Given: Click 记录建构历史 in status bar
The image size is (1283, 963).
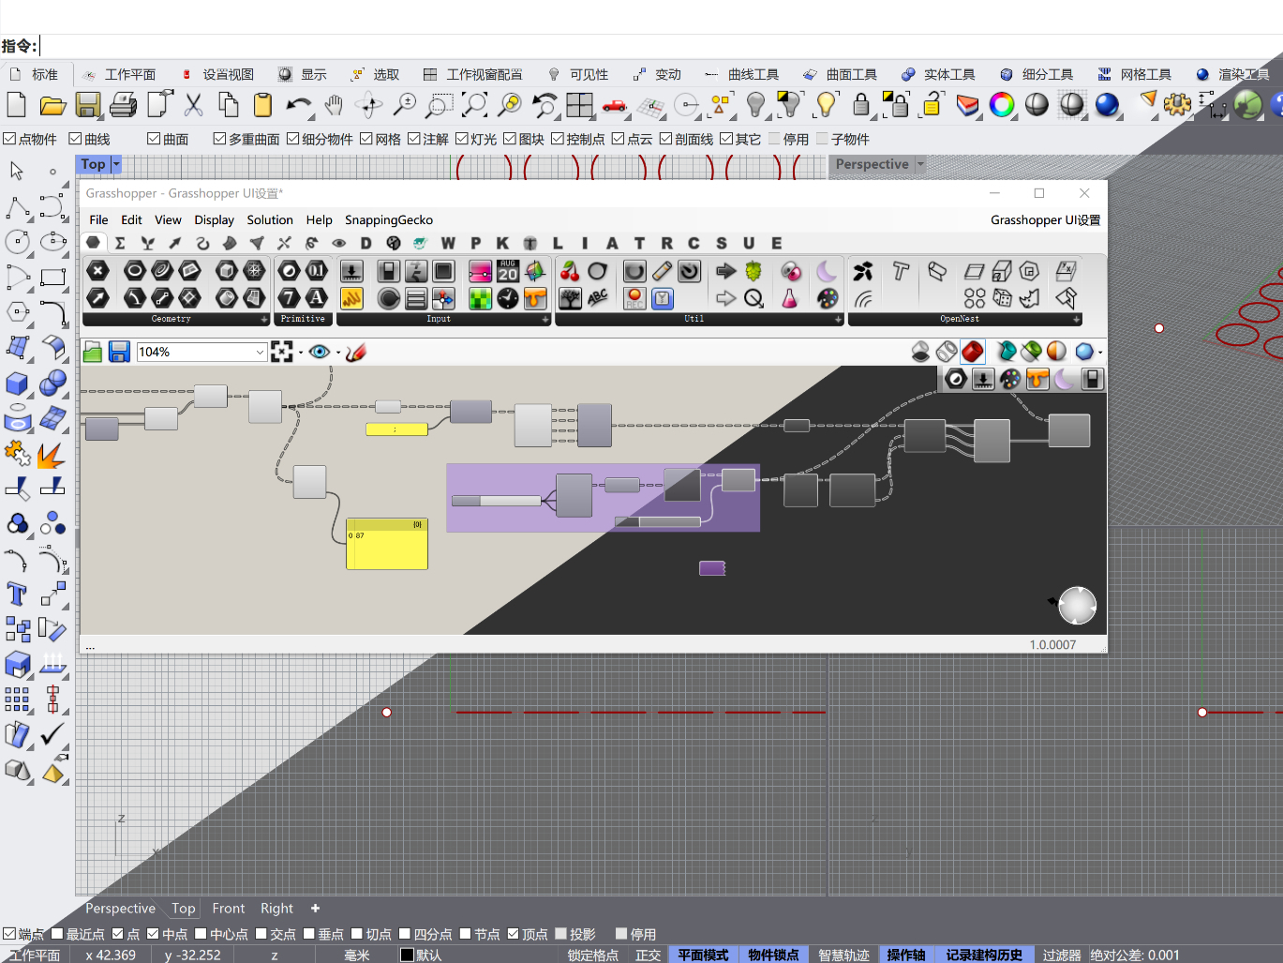Looking at the screenshot, I should 983,955.
